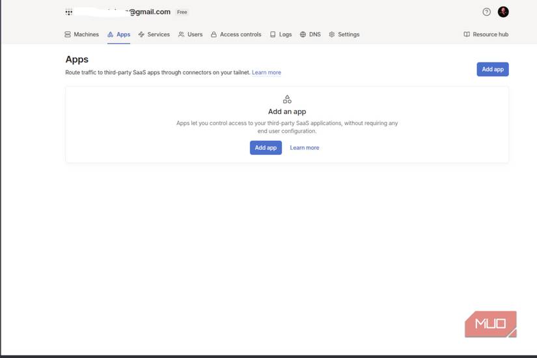Viewport: 537px width, 358px height.
Task: View the Logs tab
Action: [281, 34]
